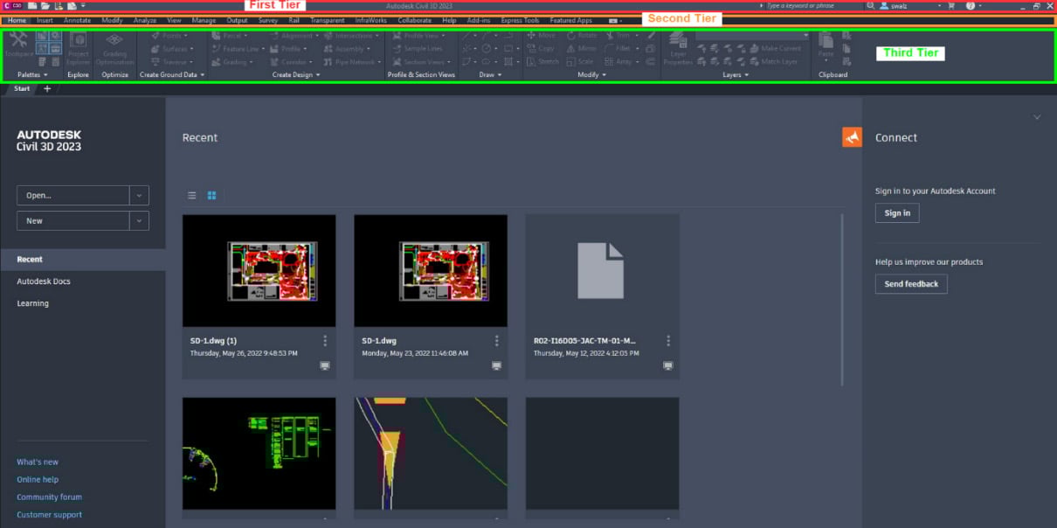Click the Sign in button
Viewport: 1057px width, 528px height.
click(897, 213)
